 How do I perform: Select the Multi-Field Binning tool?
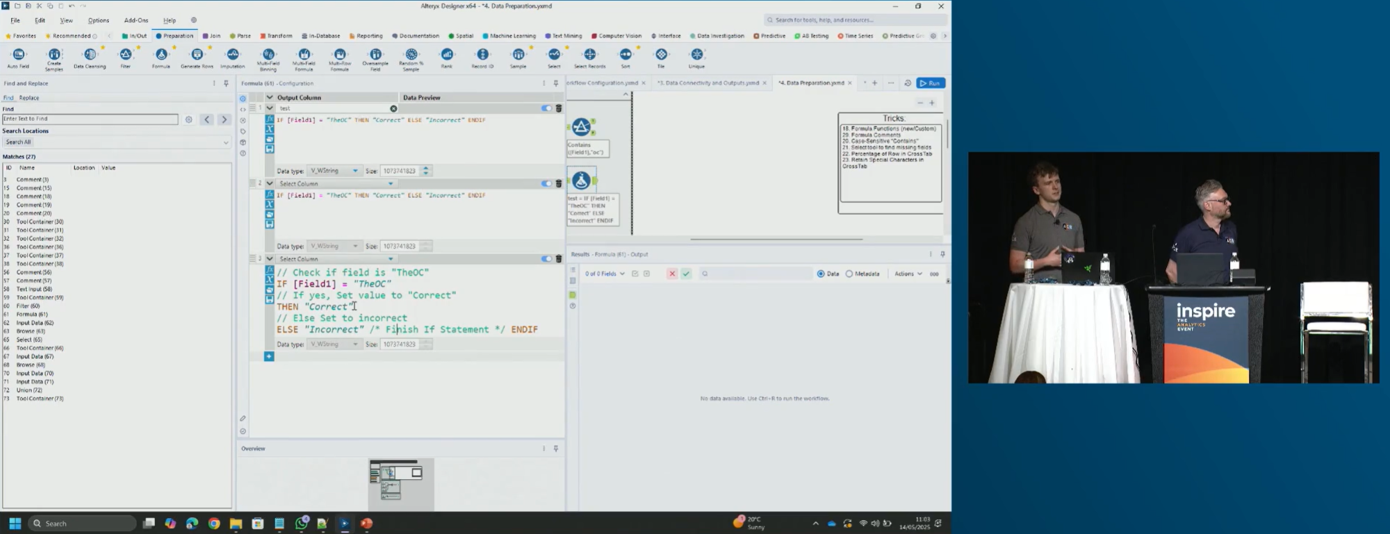[x=268, y=59]
